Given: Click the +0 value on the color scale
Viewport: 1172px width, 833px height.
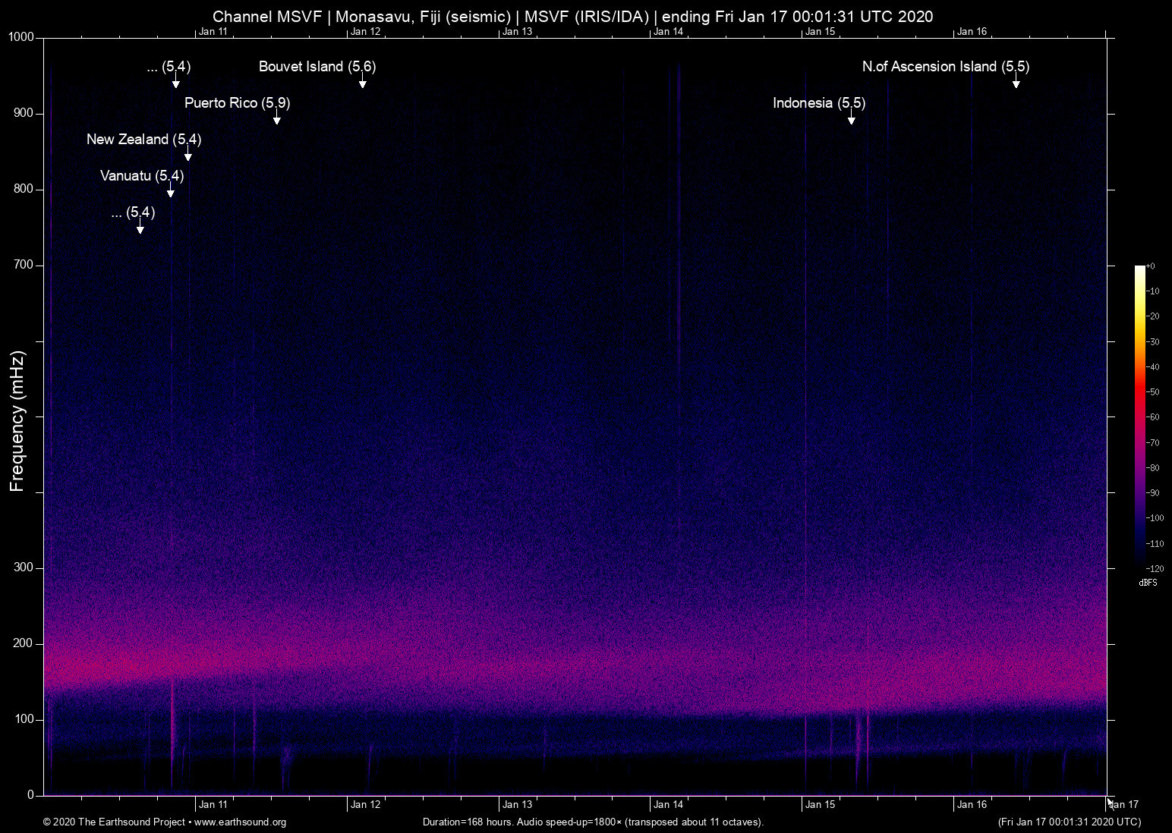Looking at the screenshot, I should pyautogui.click(x=1151, y=266).
